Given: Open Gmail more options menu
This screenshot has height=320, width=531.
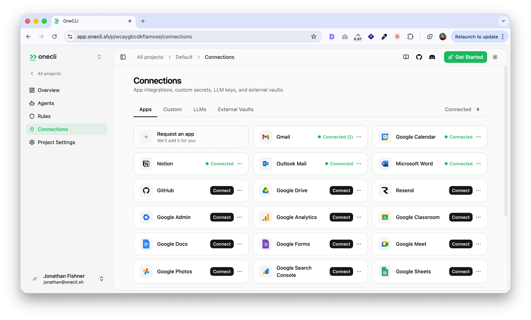Looking at the screenshot, I should click(359, 137).
